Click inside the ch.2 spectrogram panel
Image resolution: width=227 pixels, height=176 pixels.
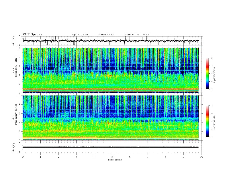[x=110, y=118]
